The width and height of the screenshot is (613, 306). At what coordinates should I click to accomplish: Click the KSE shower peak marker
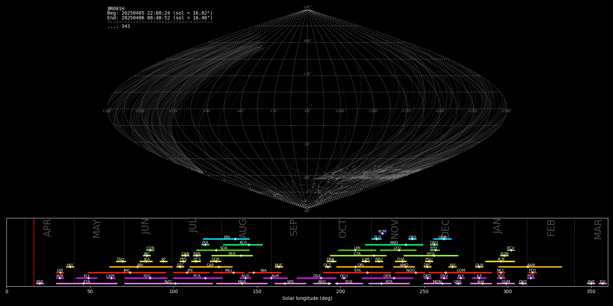point(40,284)
